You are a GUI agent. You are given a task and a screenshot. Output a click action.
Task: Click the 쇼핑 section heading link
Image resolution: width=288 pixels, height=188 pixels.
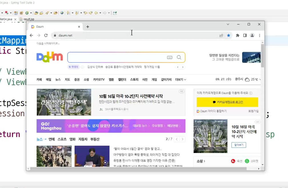tap(201, 161)
